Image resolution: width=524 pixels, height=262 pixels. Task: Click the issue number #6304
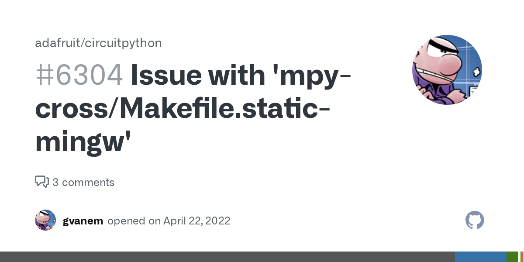79,75
